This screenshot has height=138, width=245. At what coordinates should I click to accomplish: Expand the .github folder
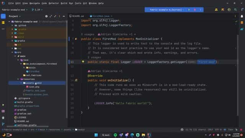12,25
